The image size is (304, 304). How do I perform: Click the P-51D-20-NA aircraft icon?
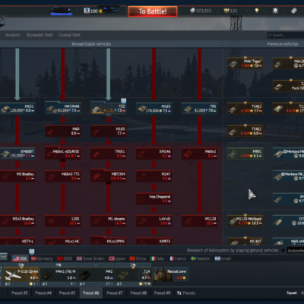point(12,276)
